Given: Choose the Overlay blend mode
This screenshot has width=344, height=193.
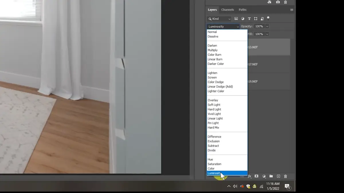Looking at the screenshot, I should point(213,100).
